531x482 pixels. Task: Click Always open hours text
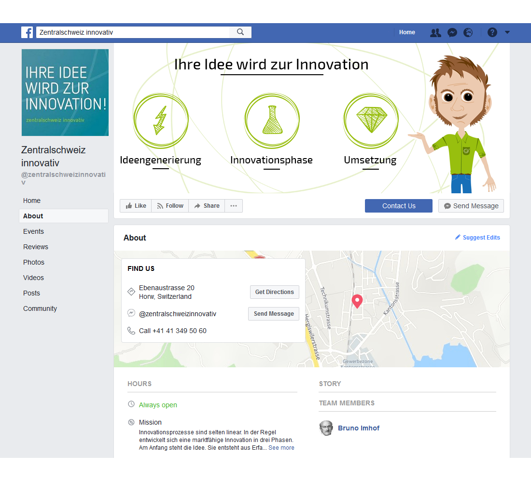tap(158, 405)
